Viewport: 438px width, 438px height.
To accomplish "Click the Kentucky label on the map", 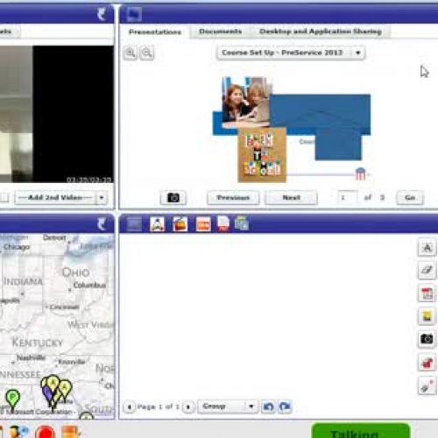I will [x=38, y=343].
